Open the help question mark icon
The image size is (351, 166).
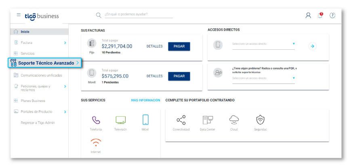pos(332,15)
